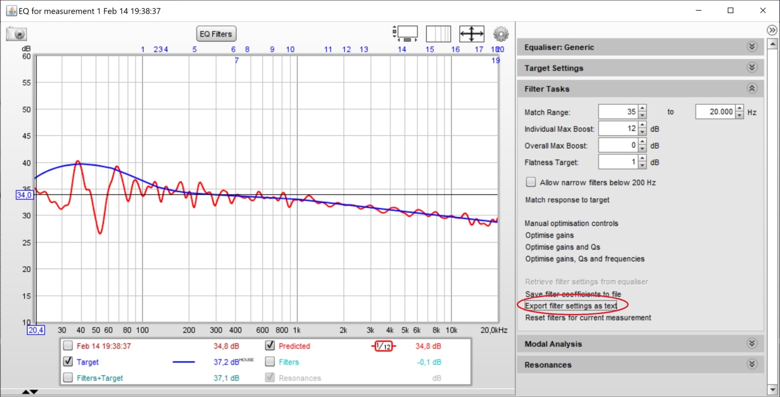Click the graph limits crosshair arrows icon

[x=471, y=34]
